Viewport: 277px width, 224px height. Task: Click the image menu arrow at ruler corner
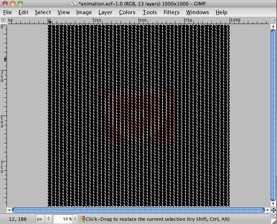coord(3,20)
